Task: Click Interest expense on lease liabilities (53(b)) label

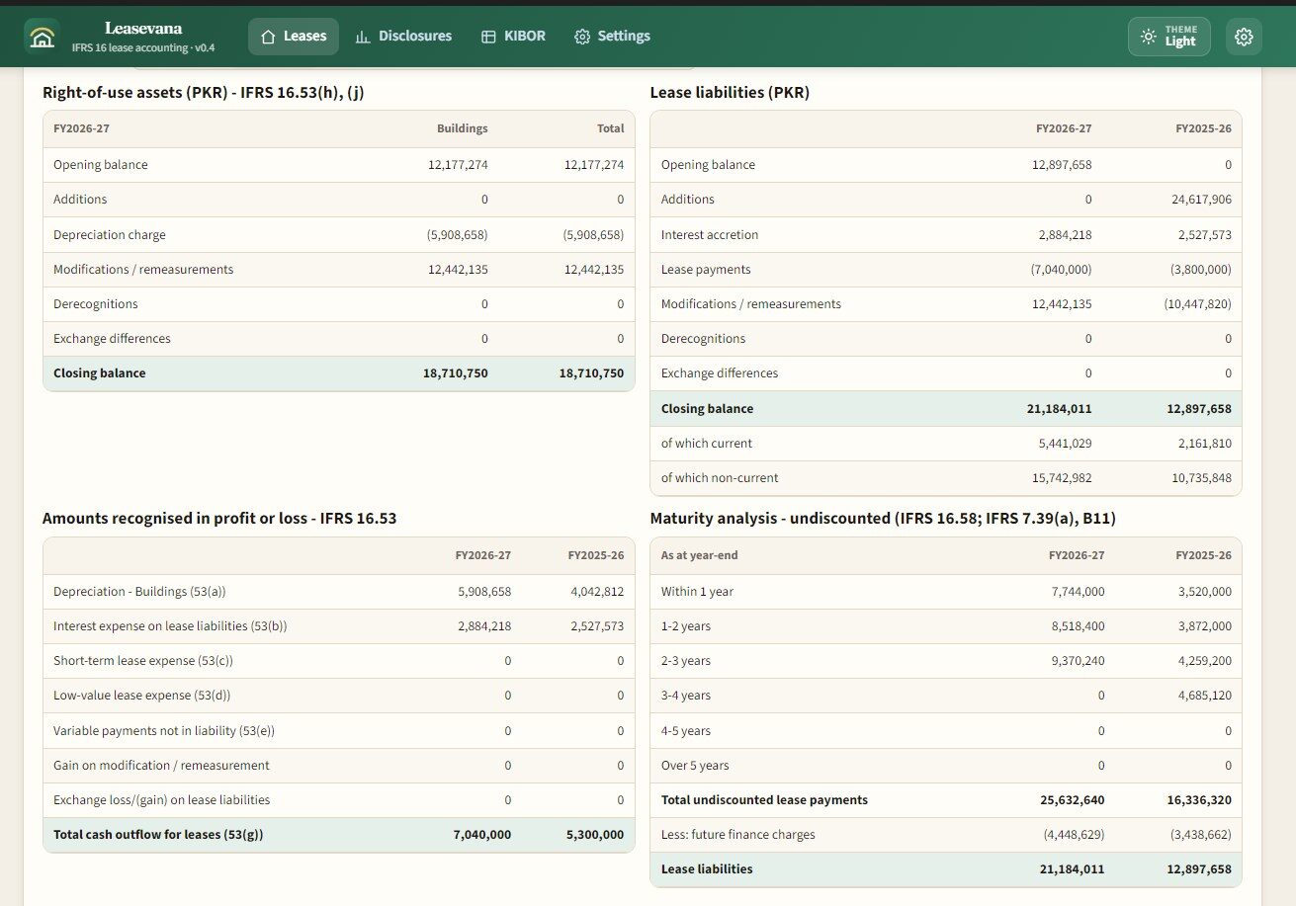Action: [170, 626]
